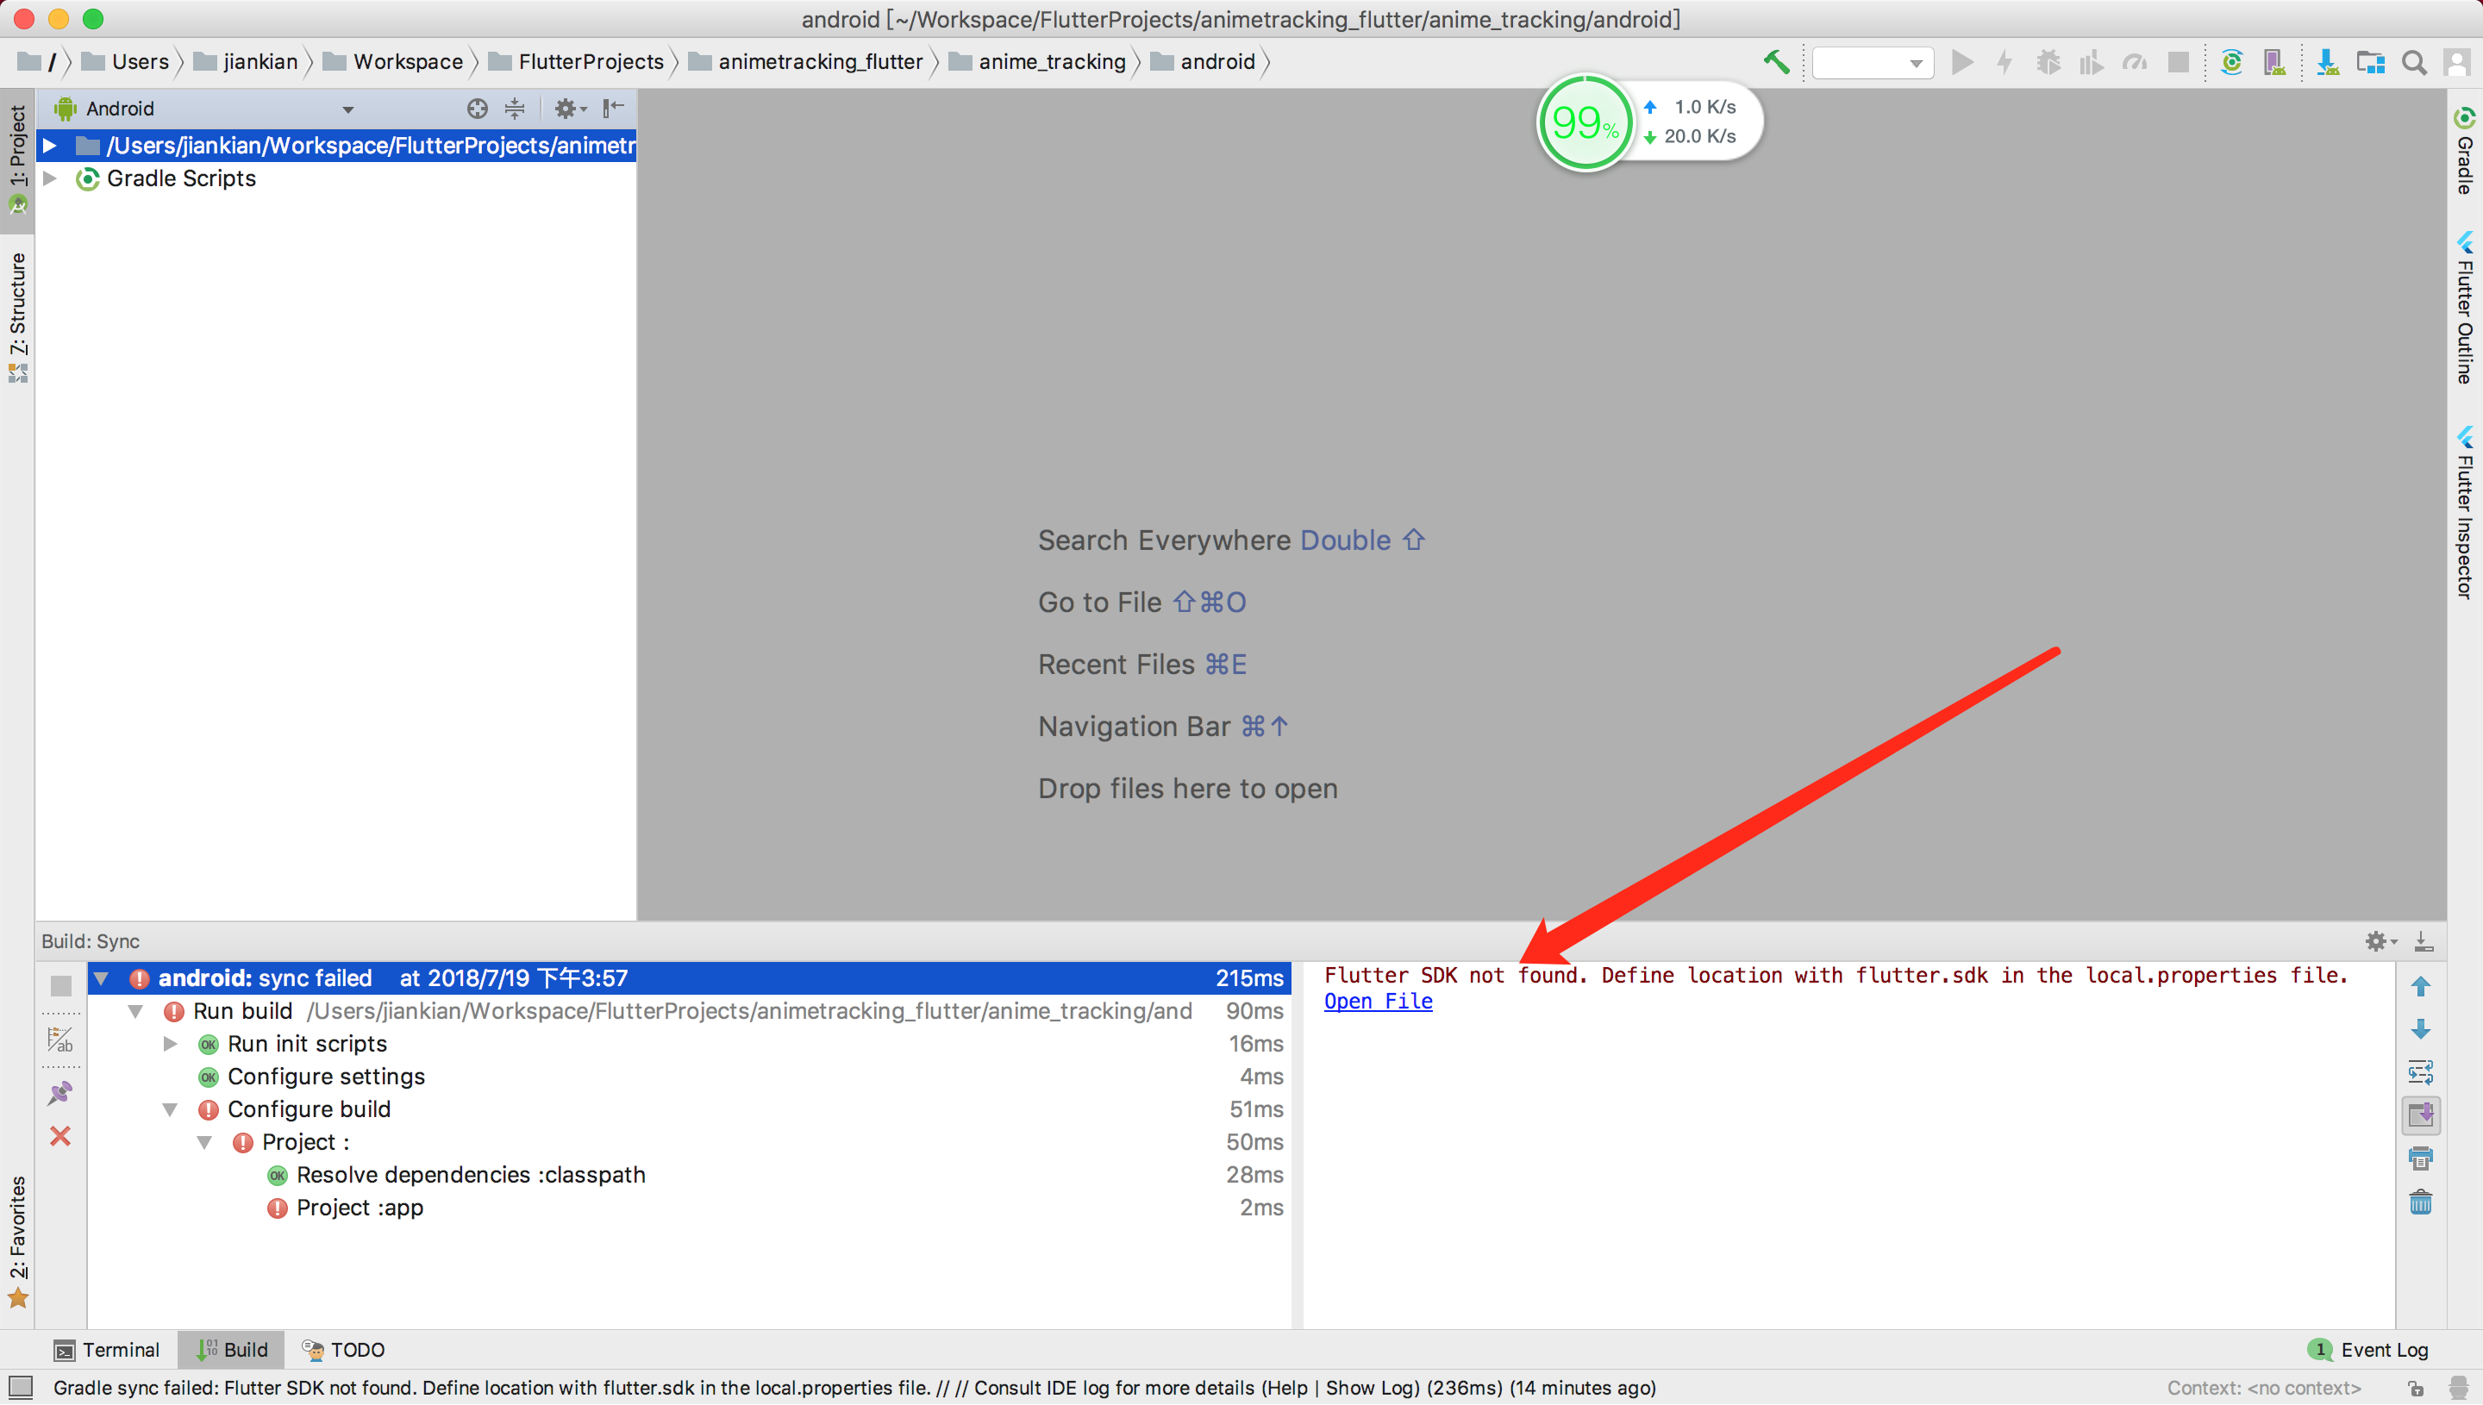Viewport: 2483px width, 1405px height.
Task: Open the SDK Manager download icon
Action: 2327,63
